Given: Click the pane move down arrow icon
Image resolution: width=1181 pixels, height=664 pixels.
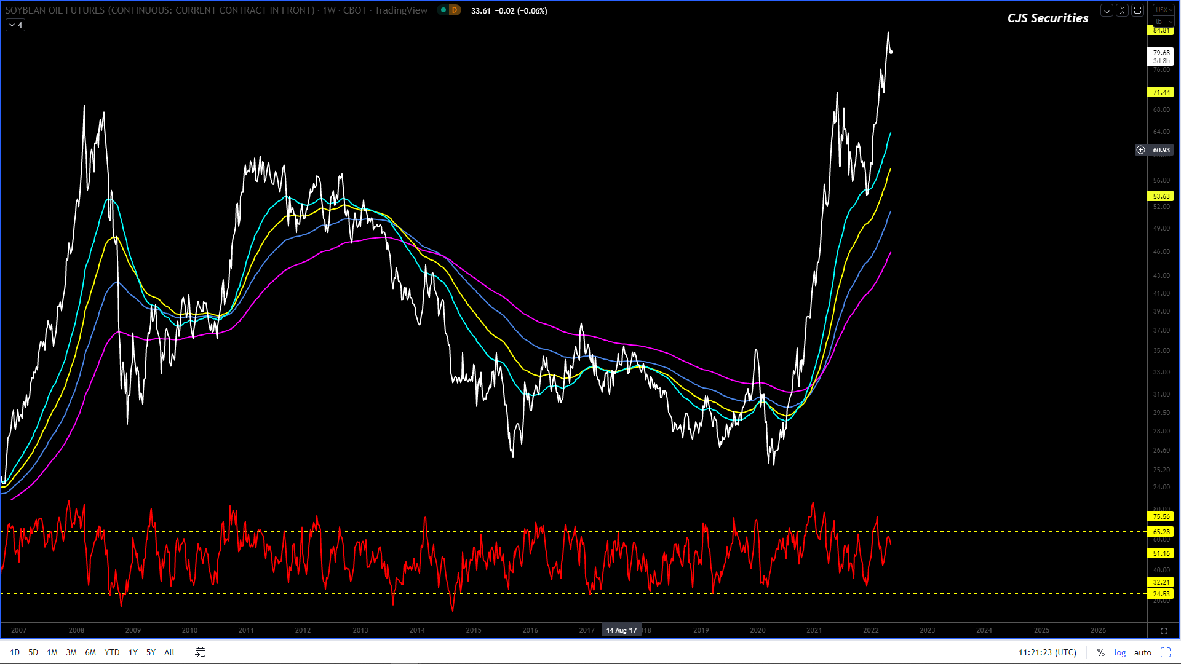Looking at the screenshot, I should click(1107, 10).
